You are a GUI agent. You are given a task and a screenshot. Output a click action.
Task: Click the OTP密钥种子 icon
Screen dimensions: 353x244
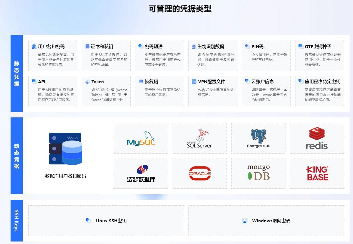point(301,46)
